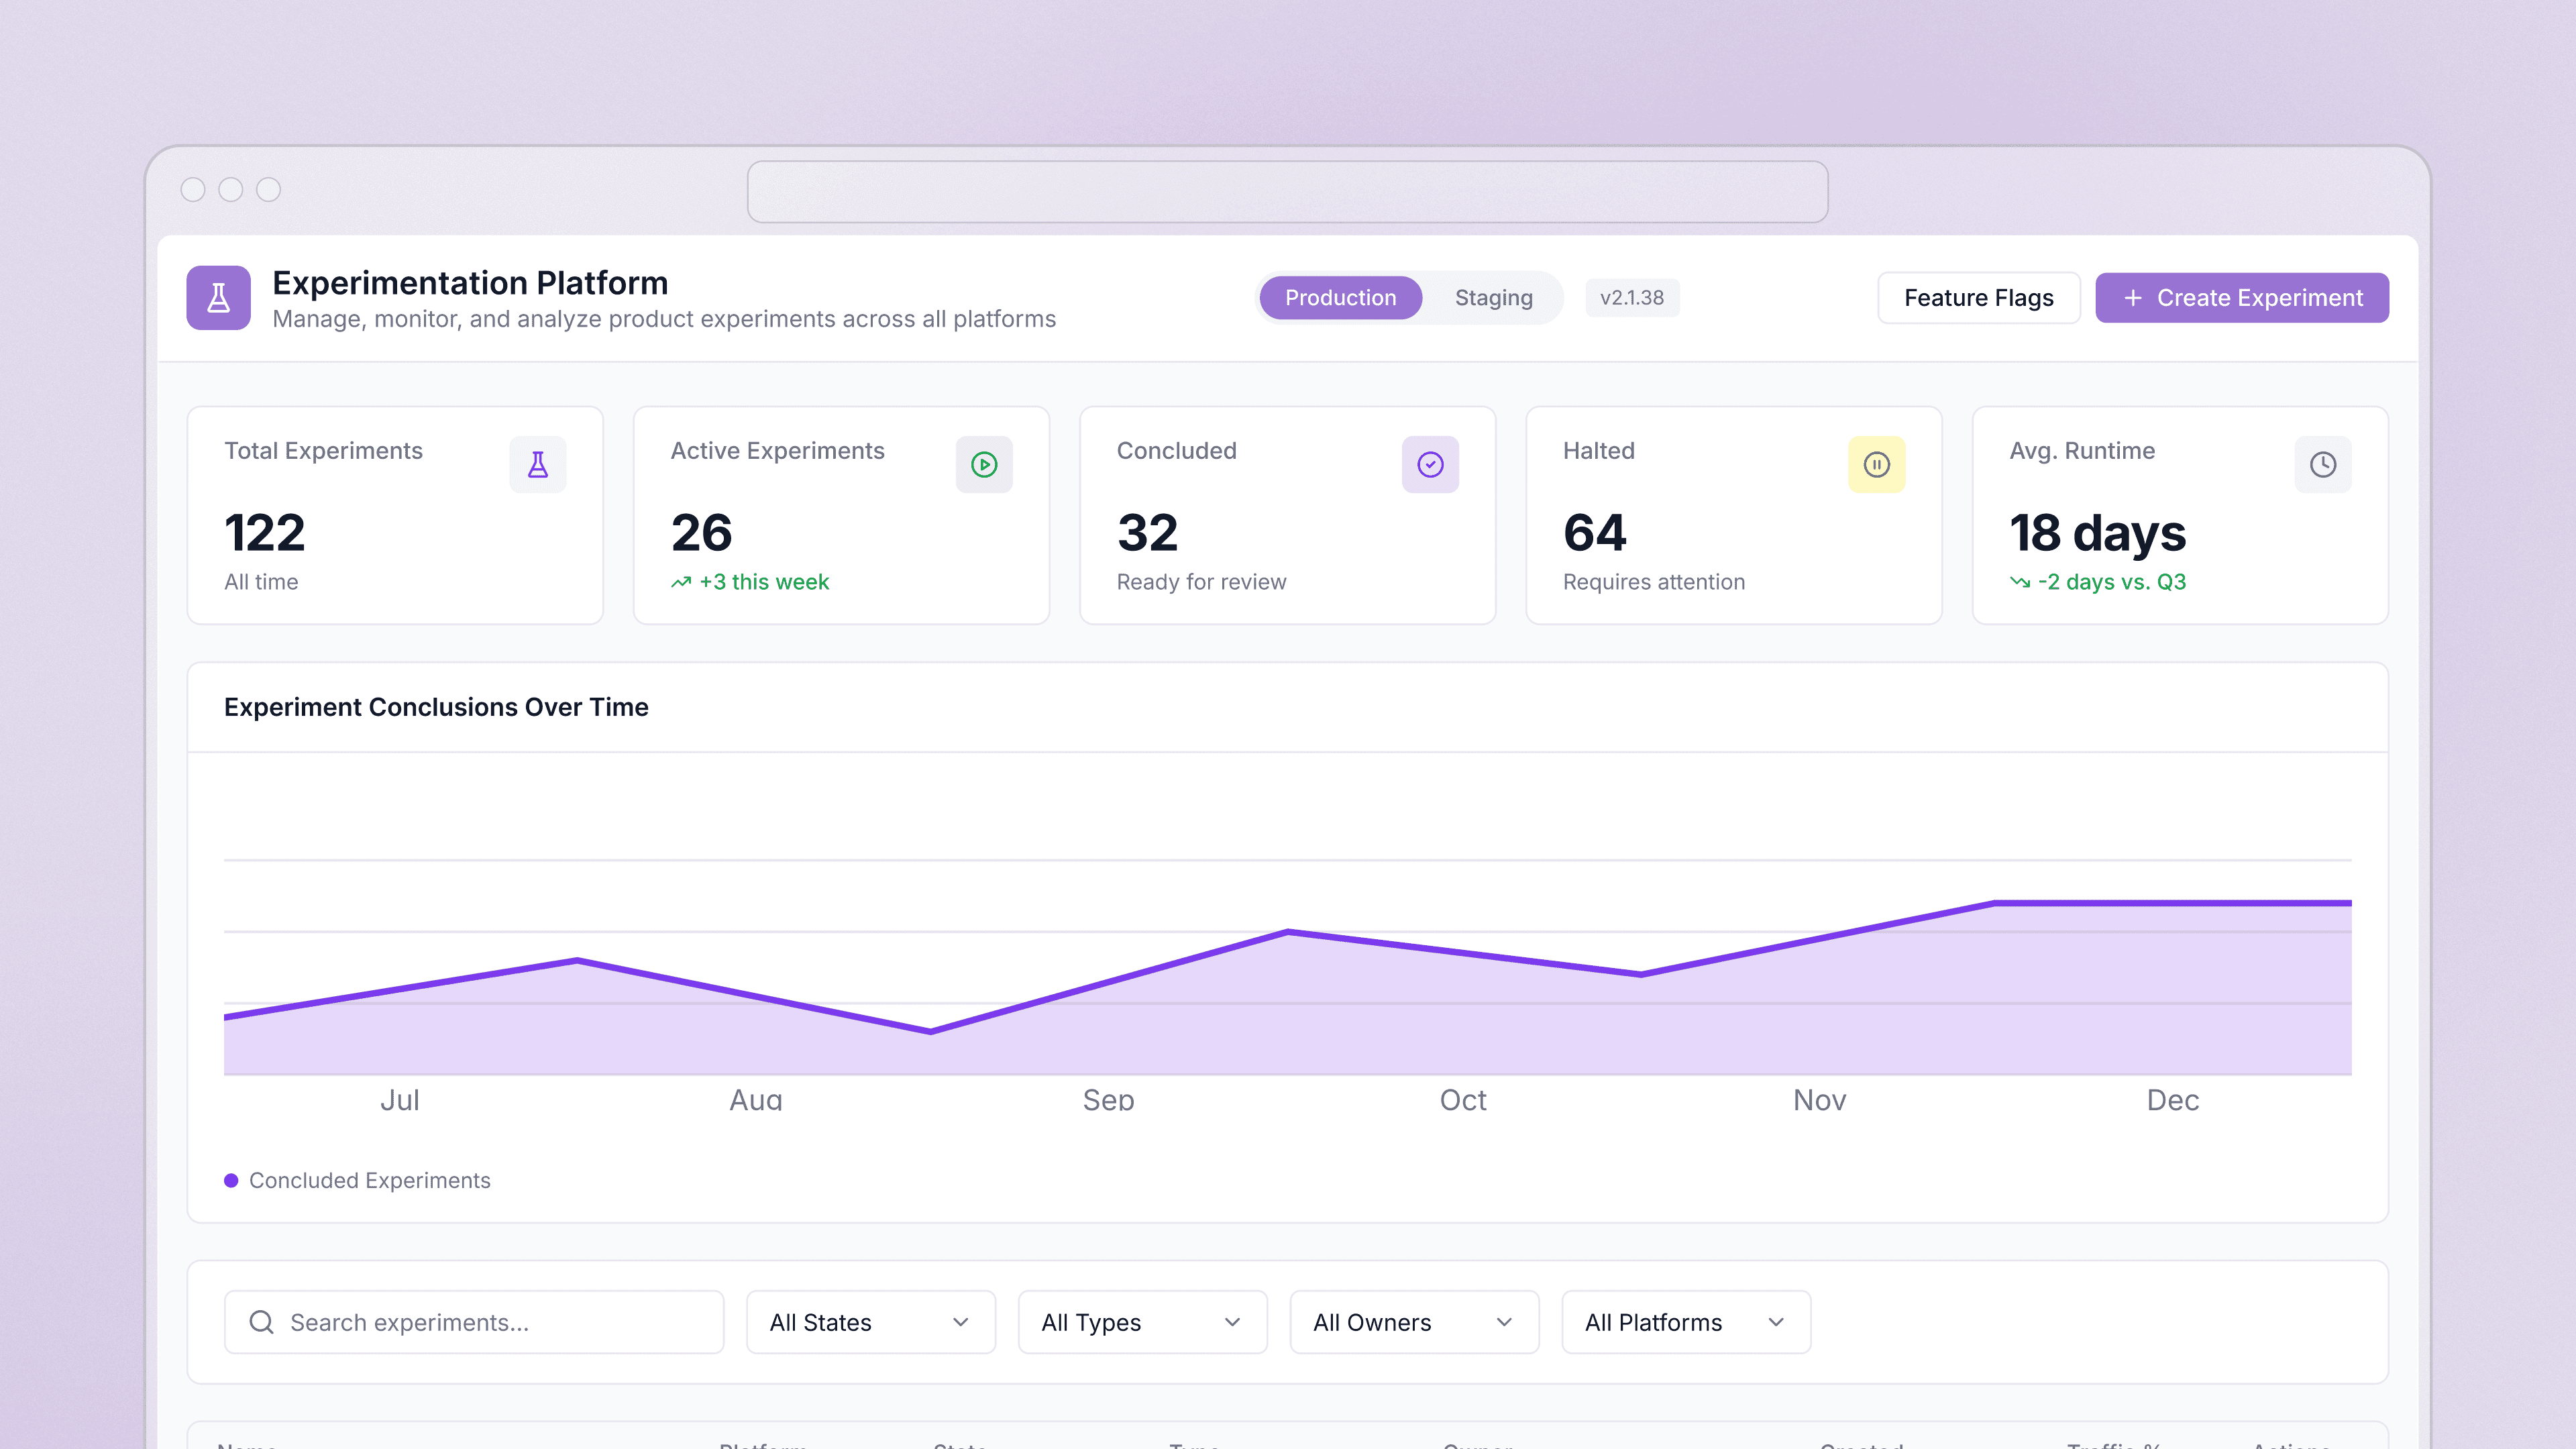
Task: Click the downward trend arrow beside -2 days
Action: tap(2020, 582)
